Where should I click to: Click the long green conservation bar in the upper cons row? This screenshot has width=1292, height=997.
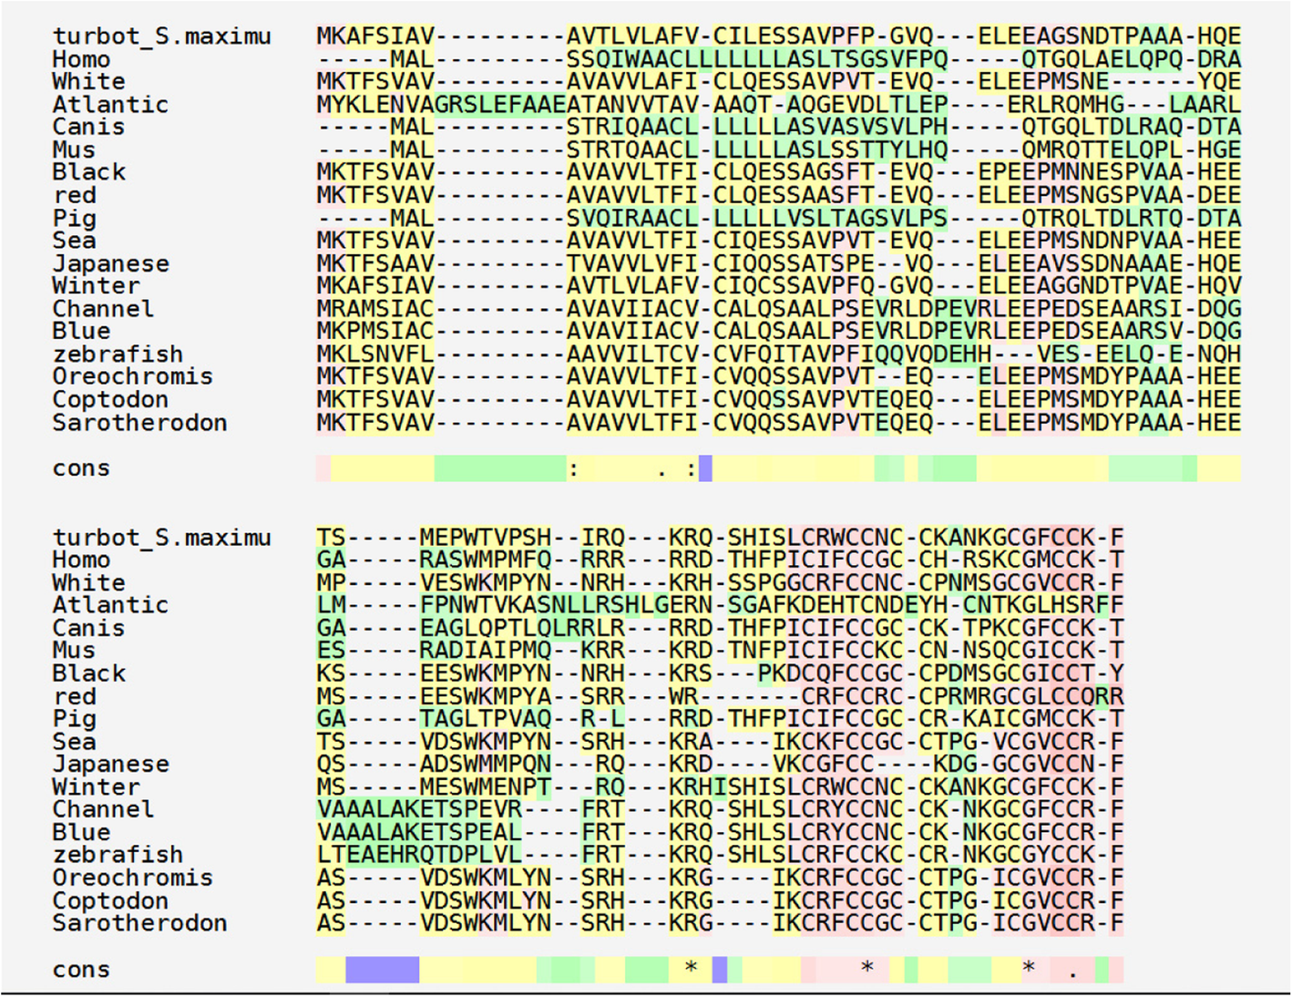[x=500, y=468]
